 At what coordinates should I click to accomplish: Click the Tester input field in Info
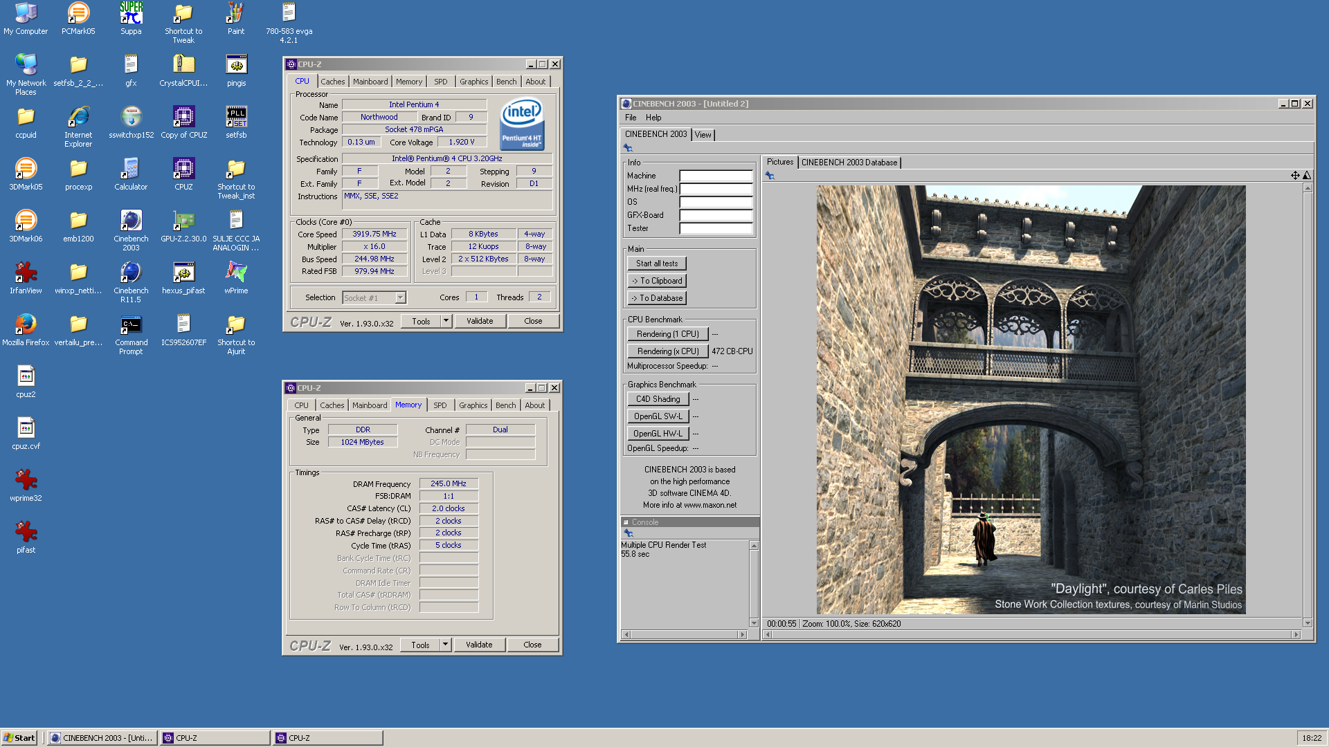click(716, 228)
